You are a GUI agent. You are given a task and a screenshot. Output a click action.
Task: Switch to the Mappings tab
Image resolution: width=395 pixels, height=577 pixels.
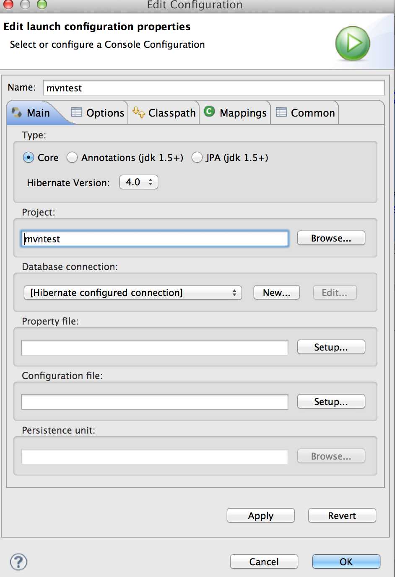(x=235, y=113)
